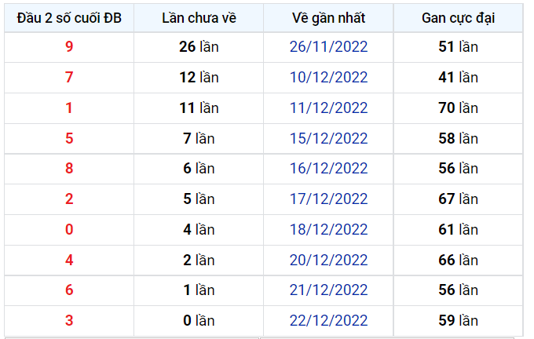Screen dimensions: 534x339
Task: Click the 'Đầu 2 số cuối ĐB' column header
Action: 69,18
